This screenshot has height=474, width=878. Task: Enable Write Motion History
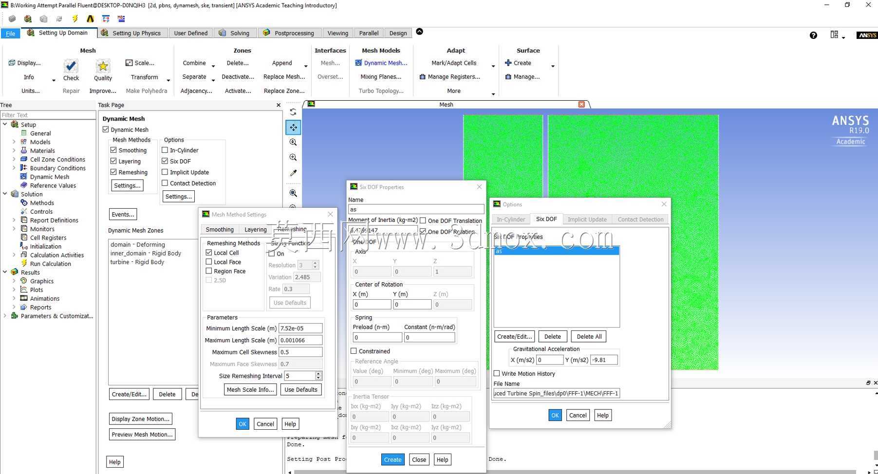pos(497,373)
